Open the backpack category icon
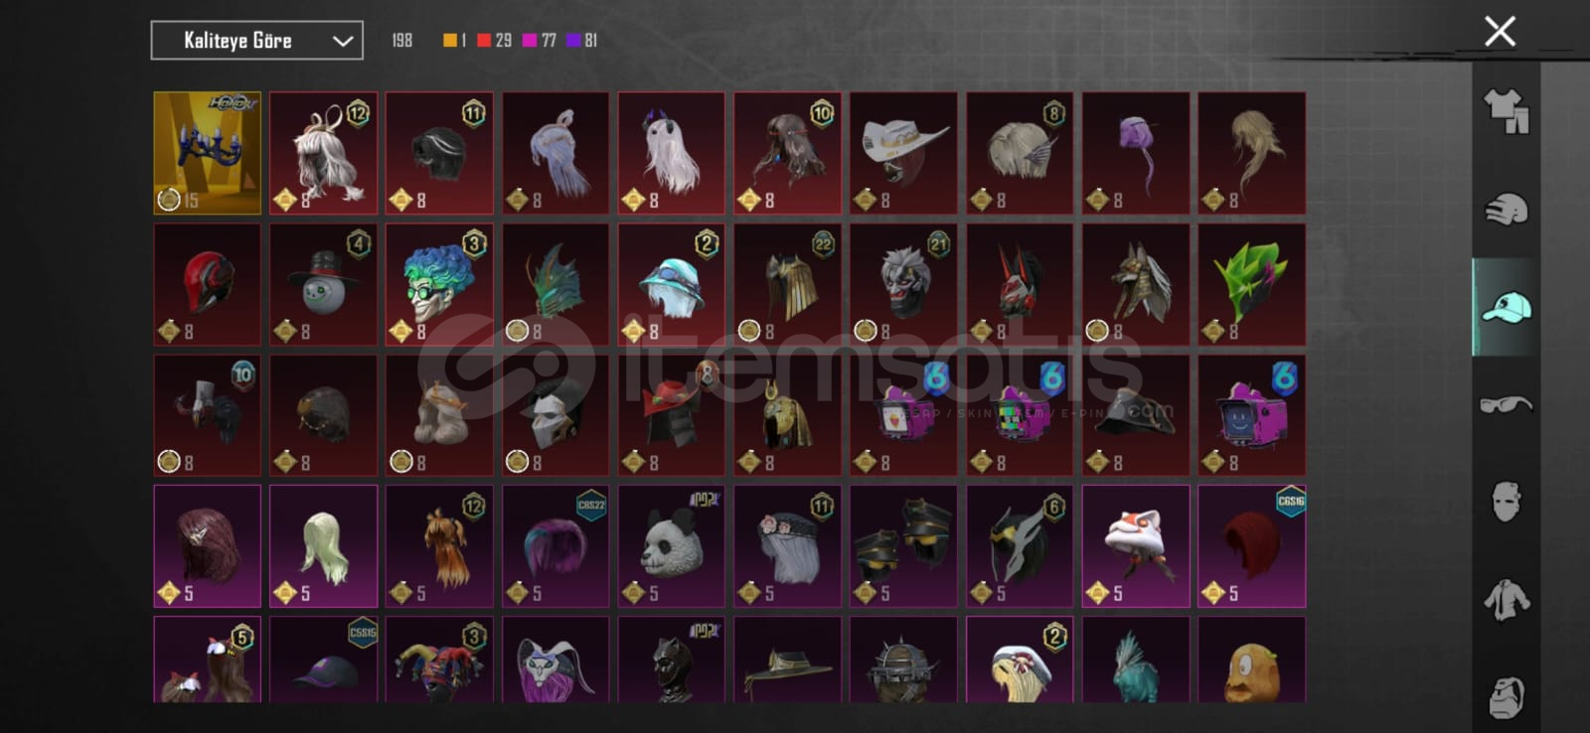 tap(1507, 696)
